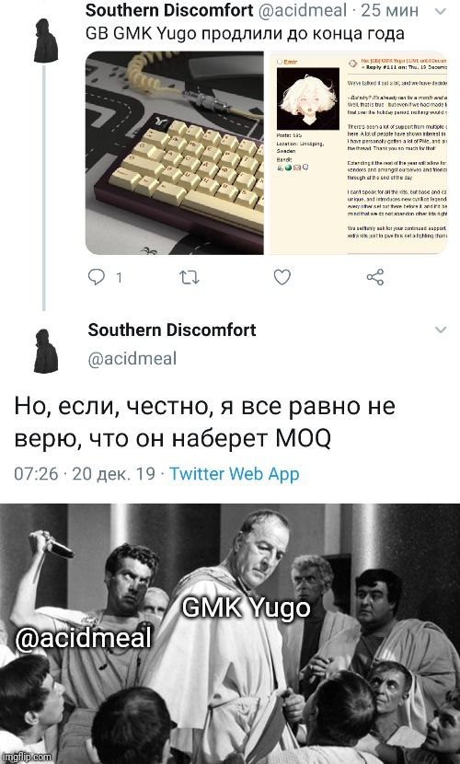Screen dimensions: 460x764
Task: Click the reply speech bubble icon
Action: point(97,277)
